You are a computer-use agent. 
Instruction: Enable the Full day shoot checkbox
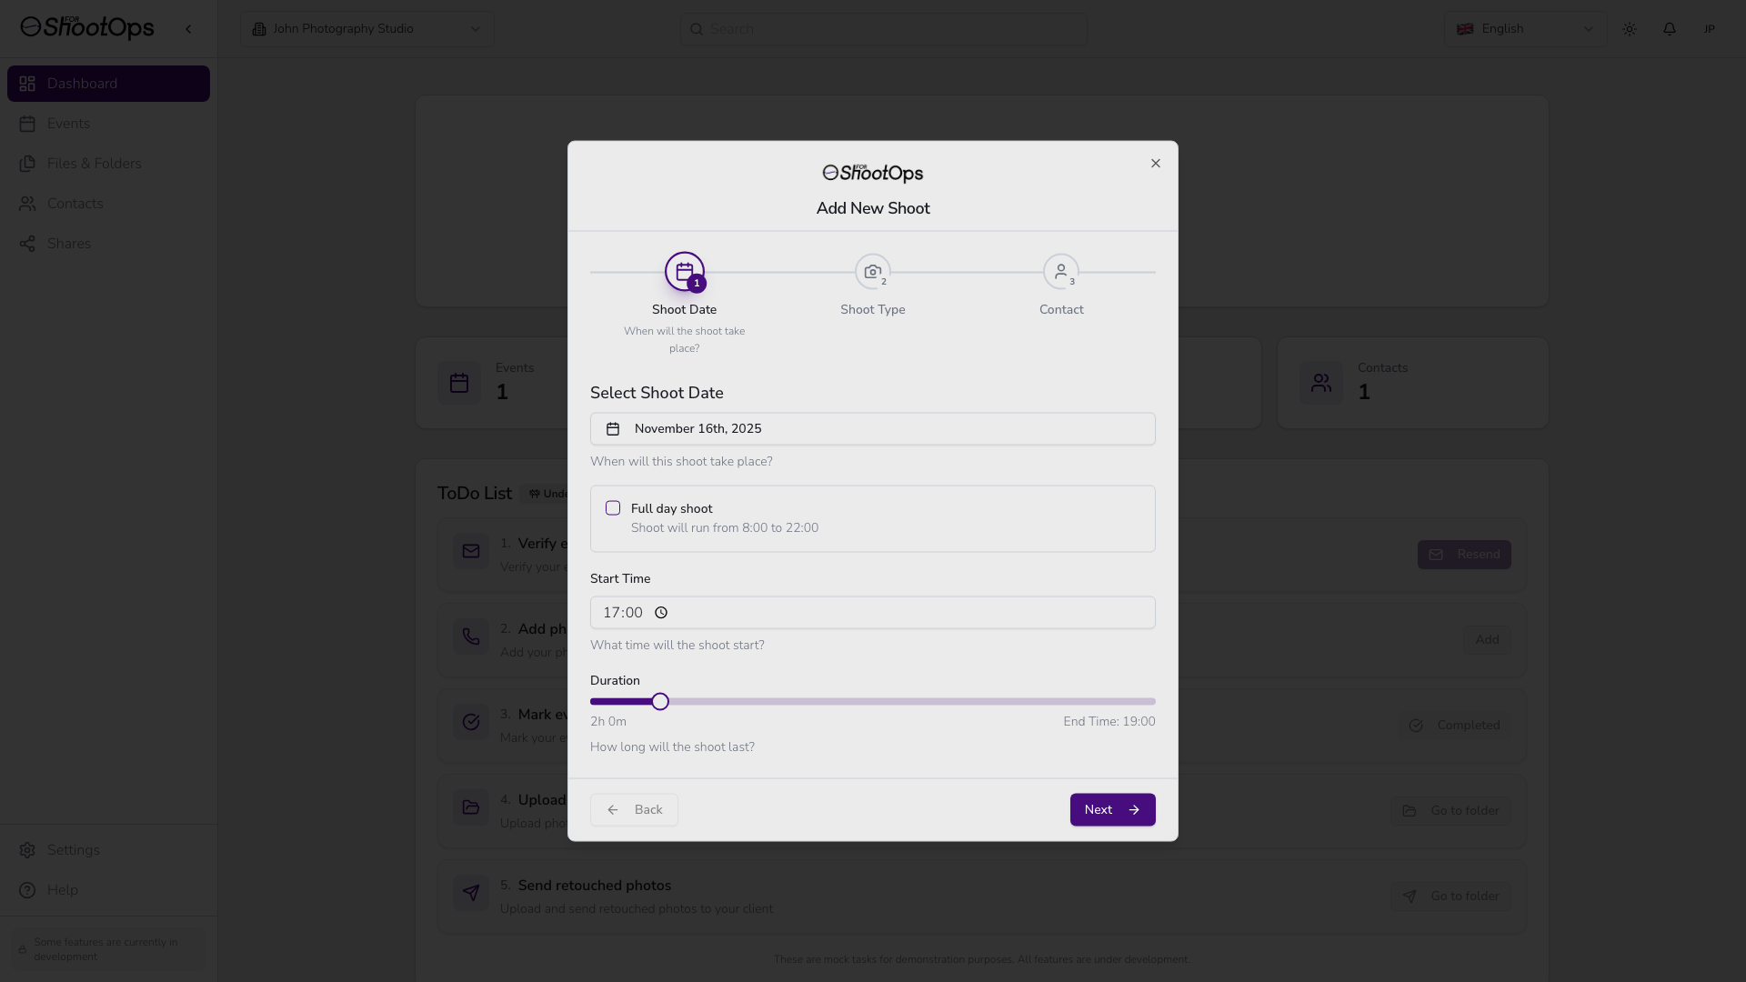613,508
